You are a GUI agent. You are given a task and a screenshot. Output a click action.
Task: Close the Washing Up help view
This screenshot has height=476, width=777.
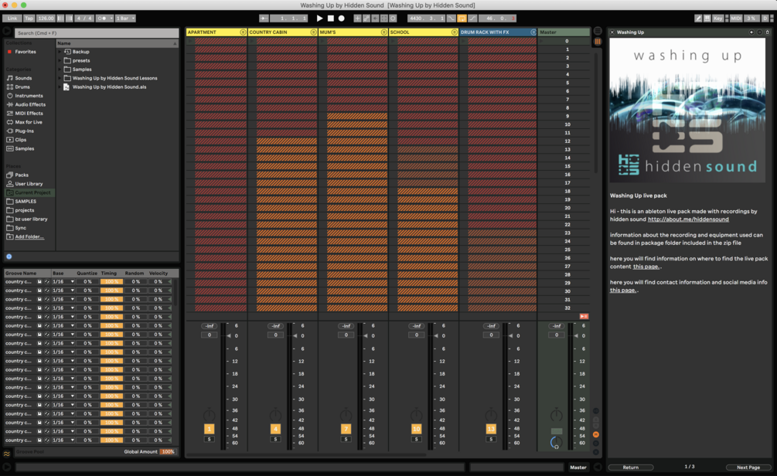[x=612, y=32]
